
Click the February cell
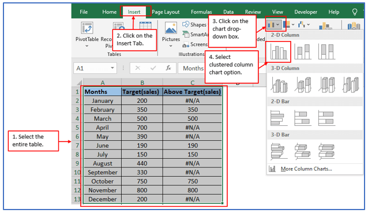(x=102, y=110)
